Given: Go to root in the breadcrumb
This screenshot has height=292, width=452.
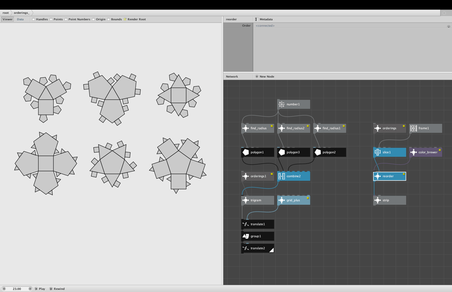Looking at the screenshot, I should tap(6, 13).
